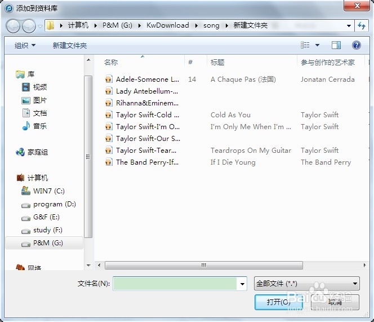
Task: Click the track number '14'
Action: coord(192,79)
